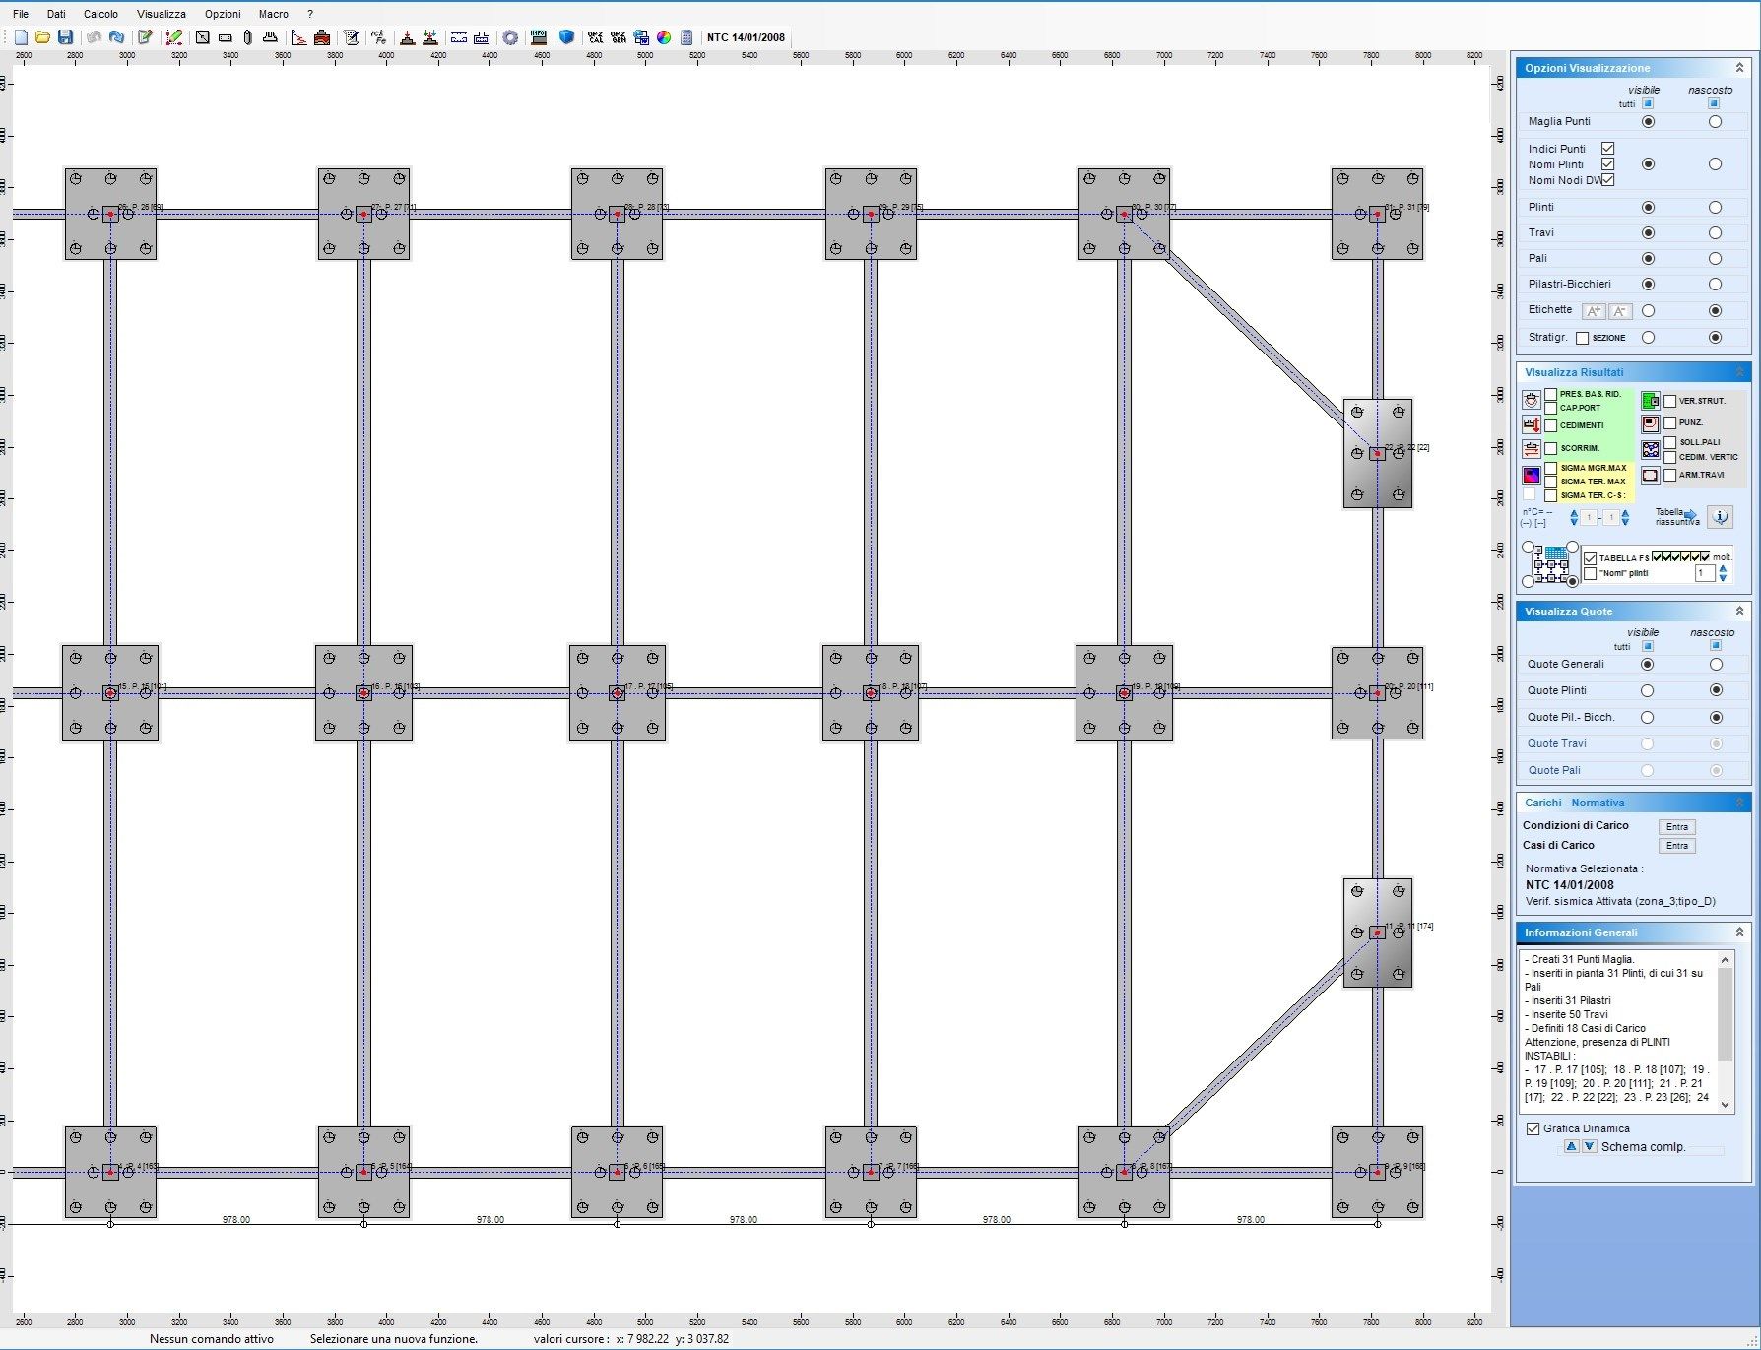Open the Tabella riassuntiva info button
The image size is (1761, 1350).
(1720, 517)
